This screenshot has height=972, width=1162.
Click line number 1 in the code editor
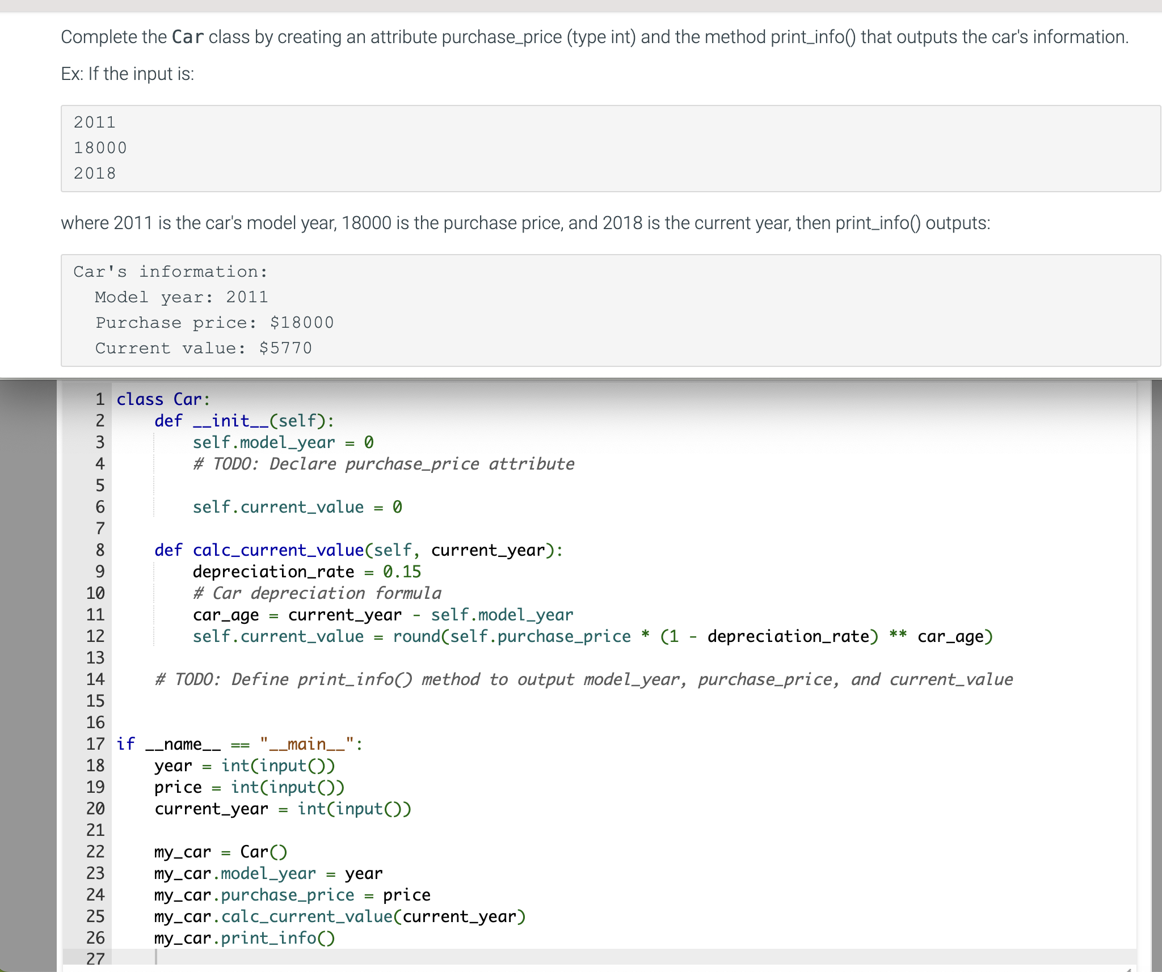click(100, 399)
